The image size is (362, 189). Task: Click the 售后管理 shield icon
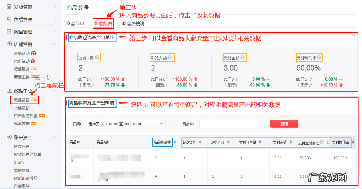(9, 19)
